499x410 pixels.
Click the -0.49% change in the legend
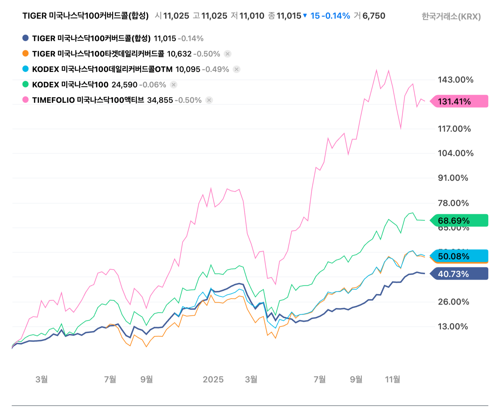click(216, 69)
